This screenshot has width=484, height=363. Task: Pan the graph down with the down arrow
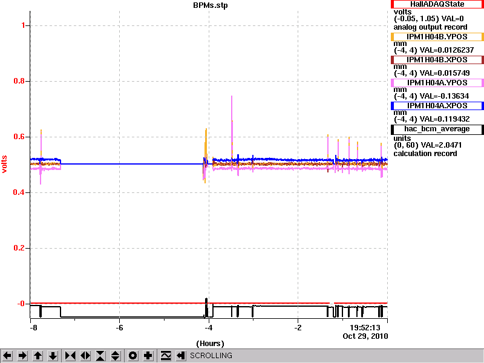[53, 356]
